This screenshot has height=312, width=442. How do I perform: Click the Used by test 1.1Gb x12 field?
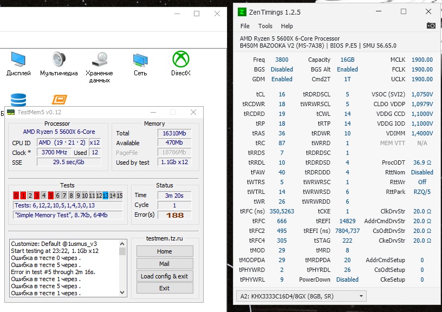pos(174,162)
